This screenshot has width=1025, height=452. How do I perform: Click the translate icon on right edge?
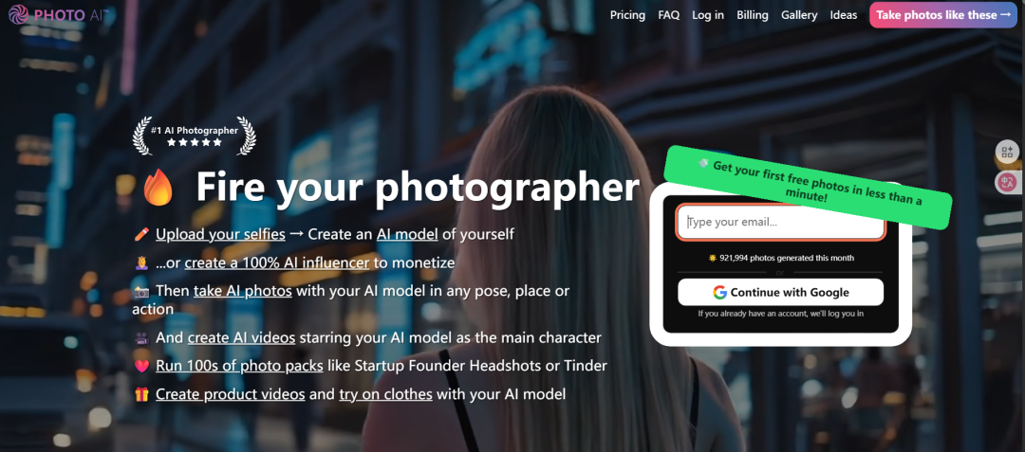point(1007,183)
